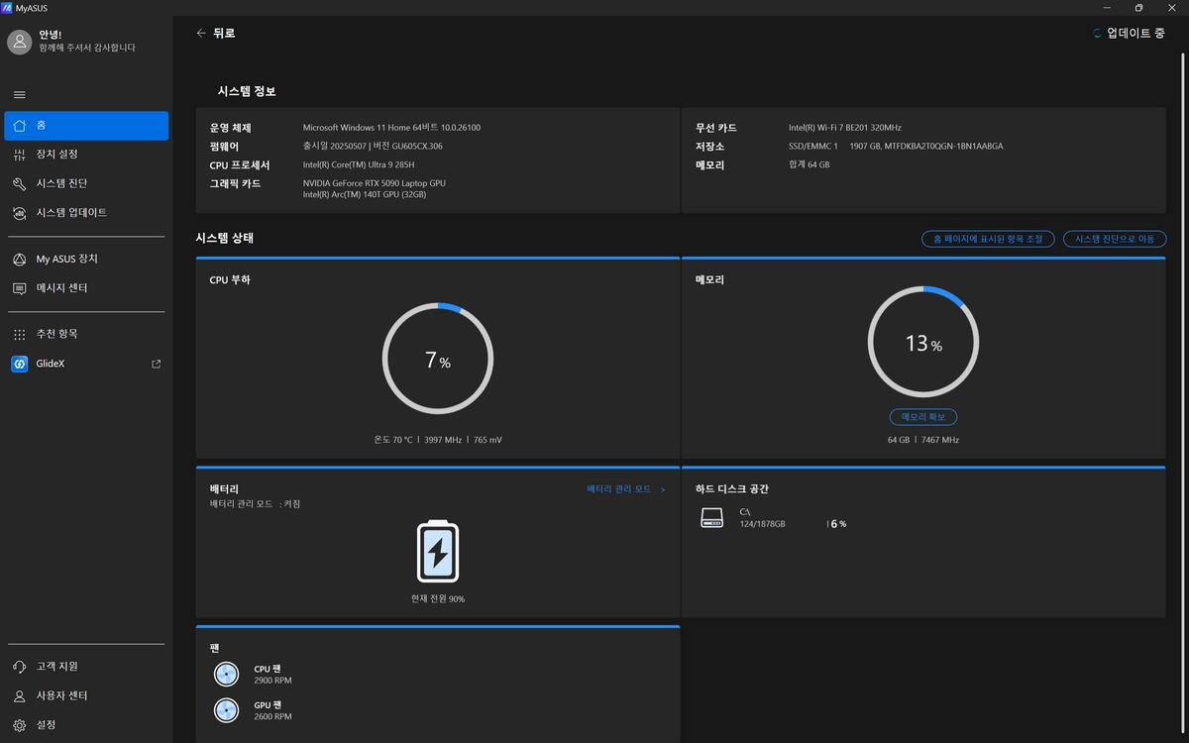Click the home icon next to 홈
This screenshot has width=1189, height=743.
point(19,126)
